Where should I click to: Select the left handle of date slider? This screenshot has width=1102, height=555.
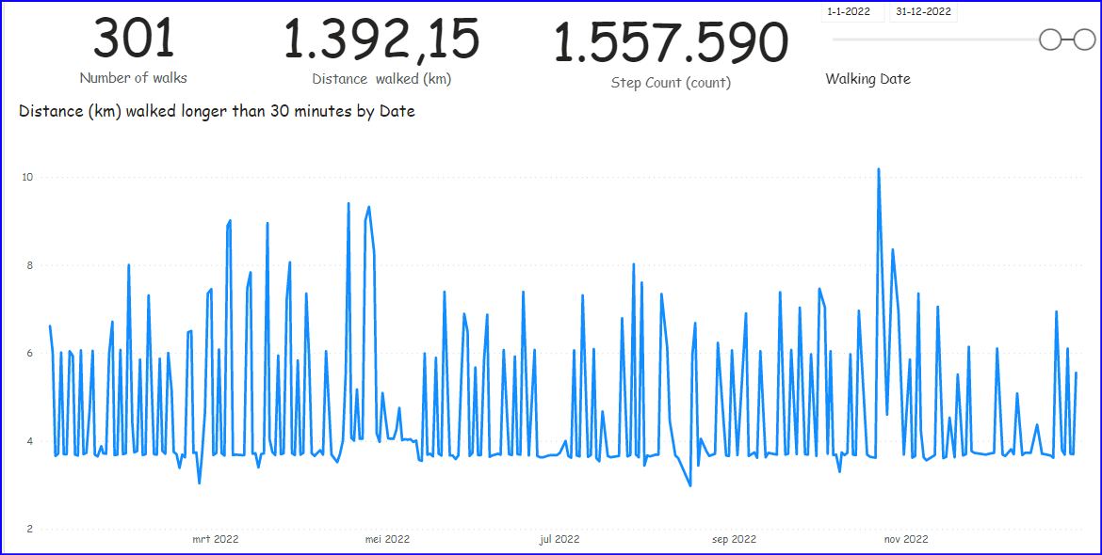point(1051,40)
